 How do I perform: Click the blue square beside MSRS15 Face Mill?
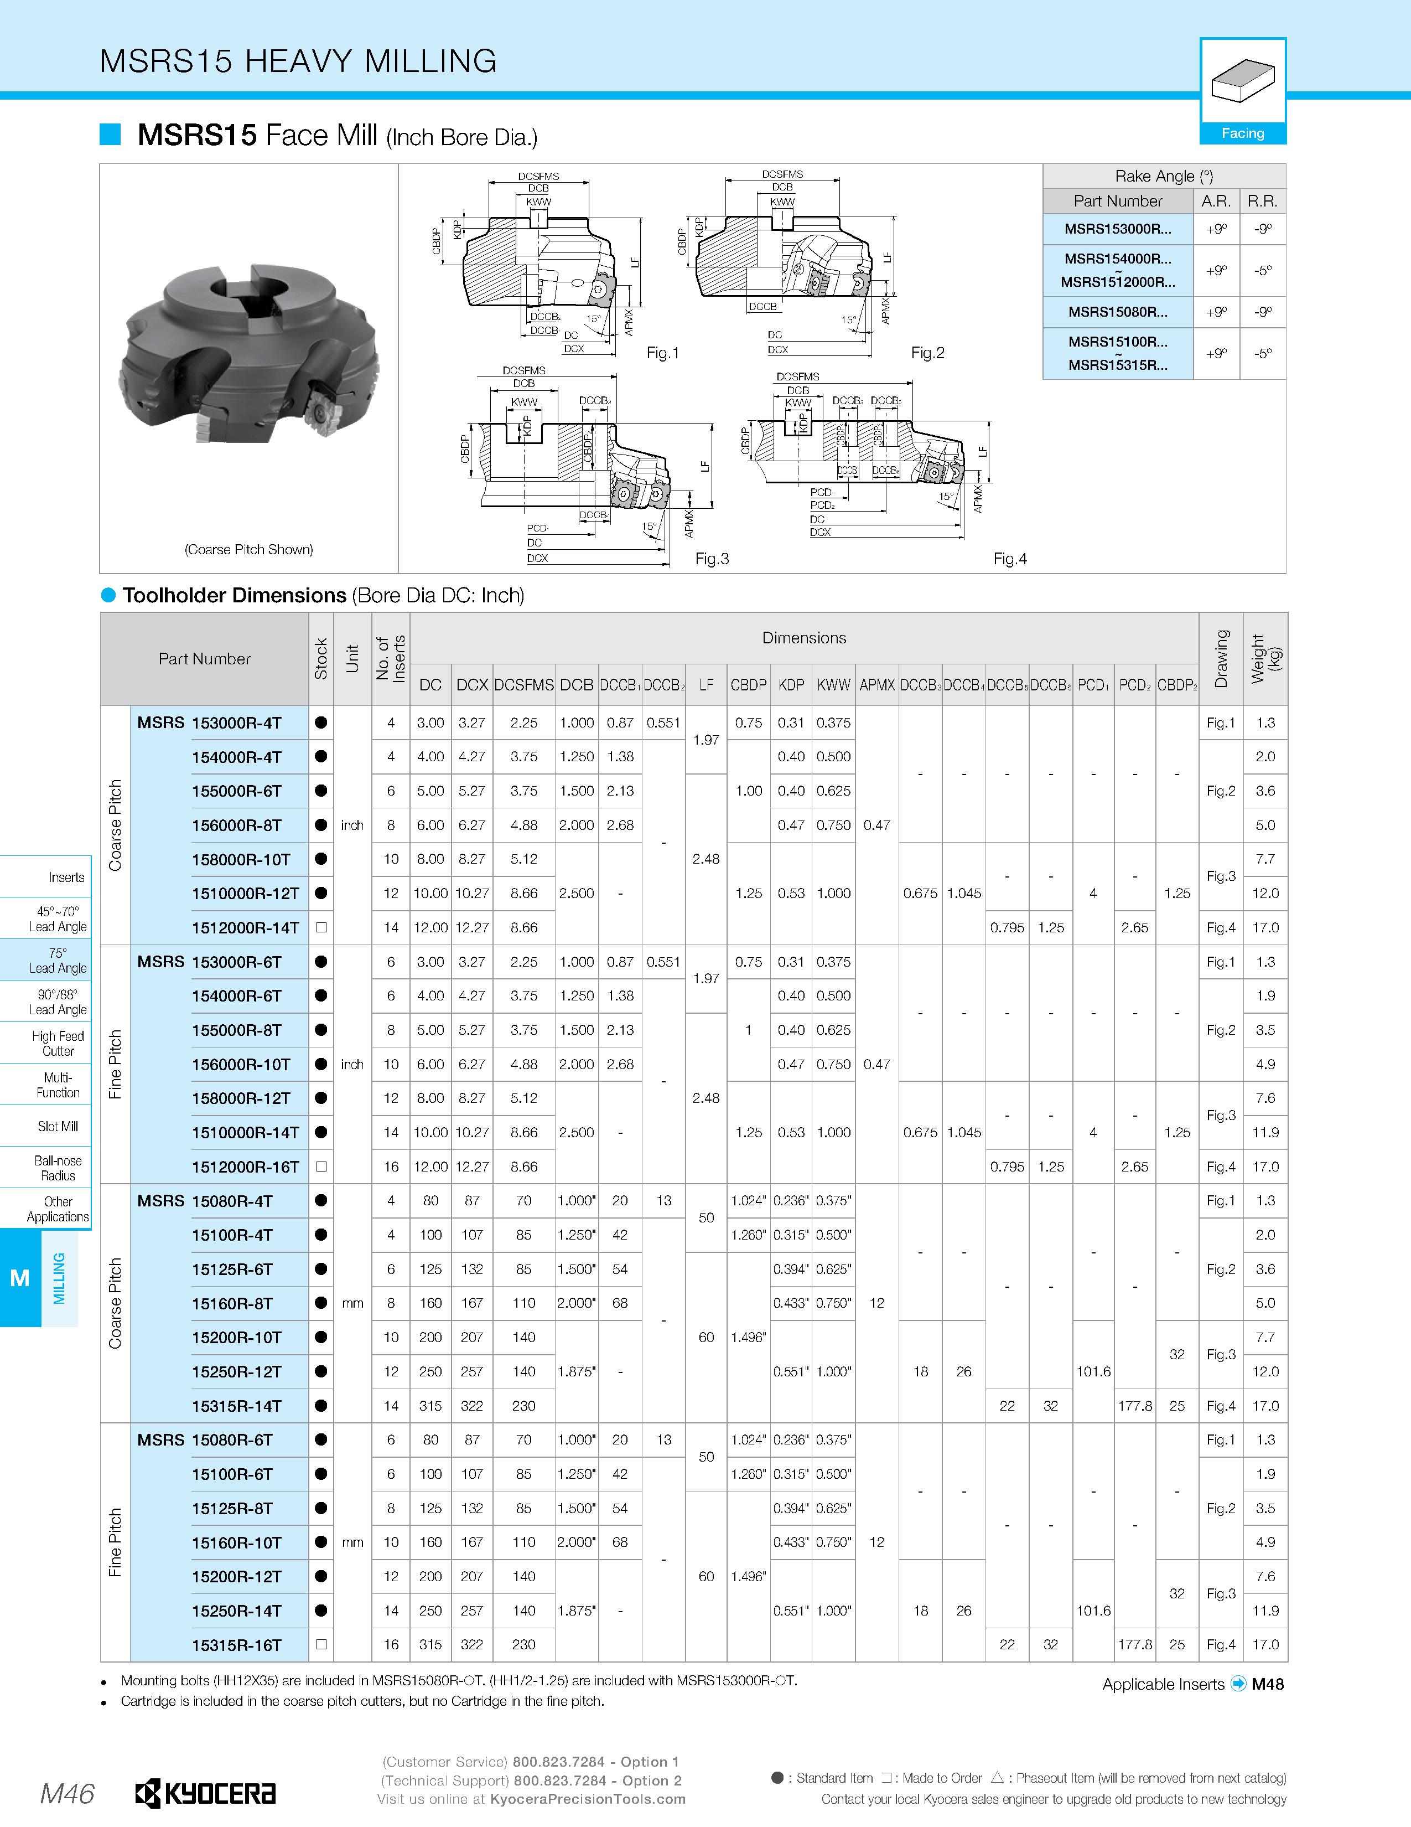(110, 134)
